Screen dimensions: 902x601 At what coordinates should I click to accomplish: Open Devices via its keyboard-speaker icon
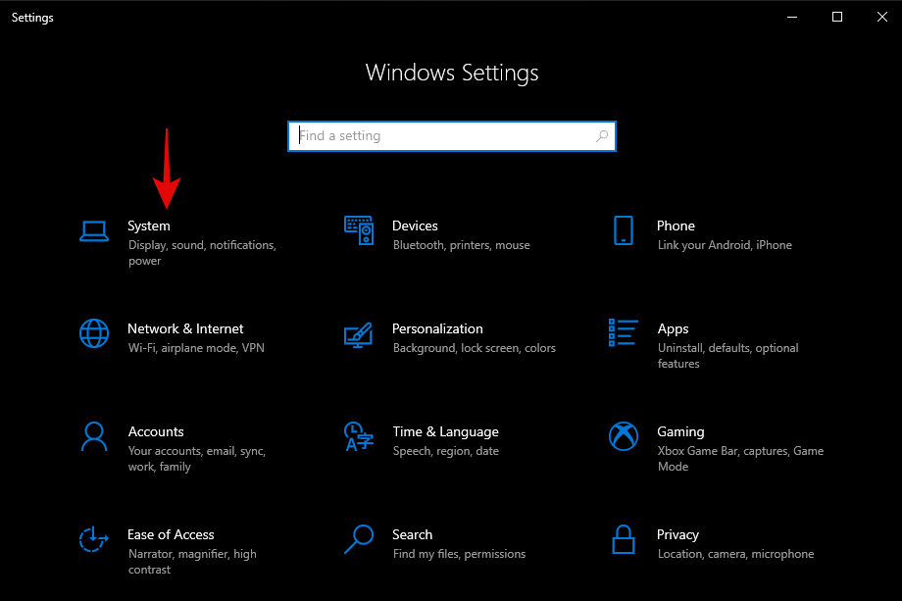pos(359,230)
